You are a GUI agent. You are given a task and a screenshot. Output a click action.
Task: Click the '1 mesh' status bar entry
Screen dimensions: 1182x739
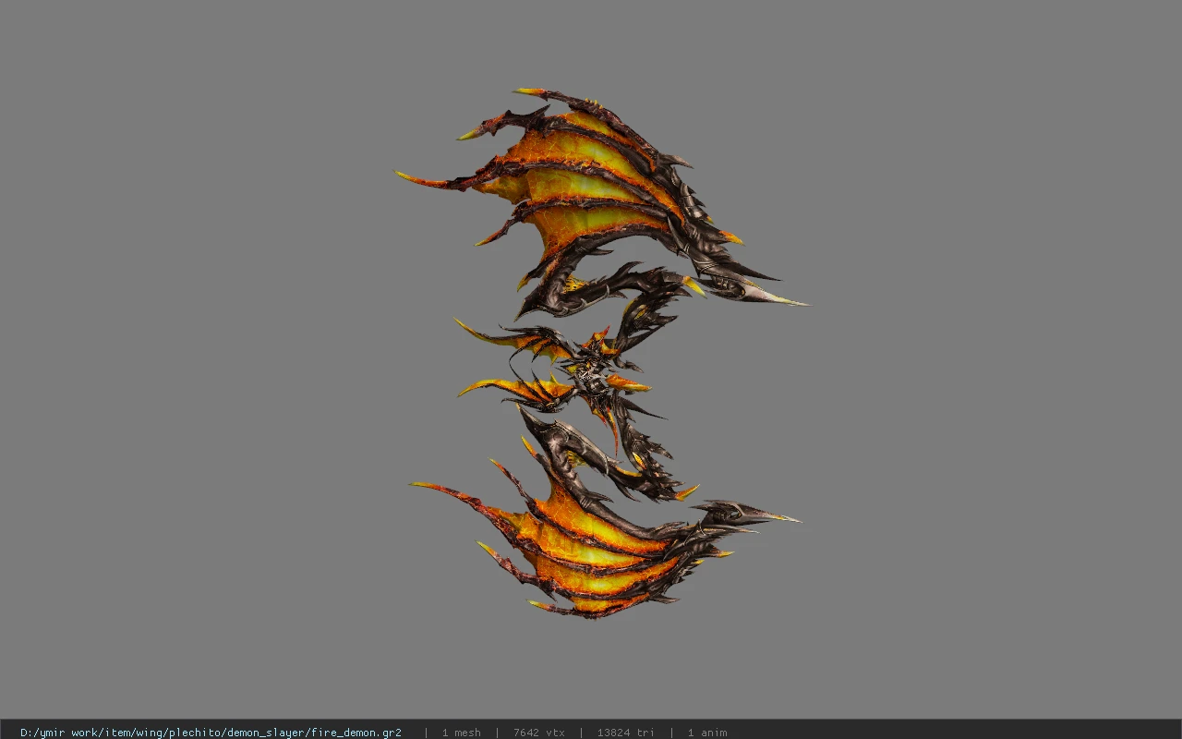point(461,733)
